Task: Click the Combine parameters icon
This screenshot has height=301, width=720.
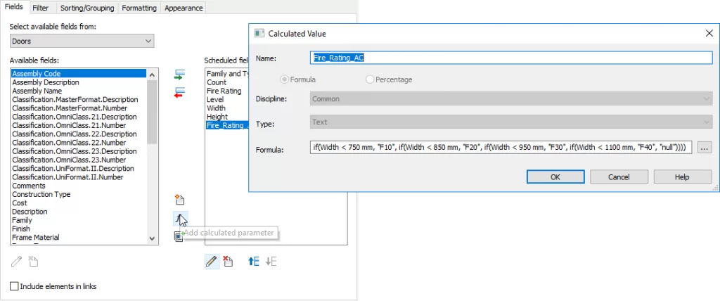Action: point(179,237)
